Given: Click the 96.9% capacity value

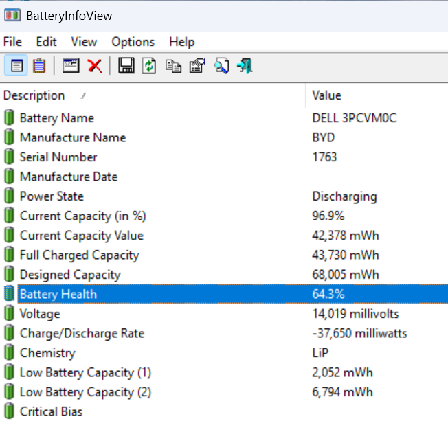Looking at the screenshot, I should coord(328,216).
